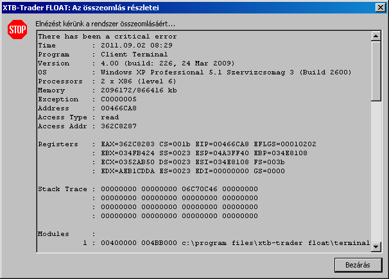The width and height of the screenshot is (389, 279).
Task: Click version text '4.00 (build: 226, 24 Mar 2009)'
Action: coord(168,63)
